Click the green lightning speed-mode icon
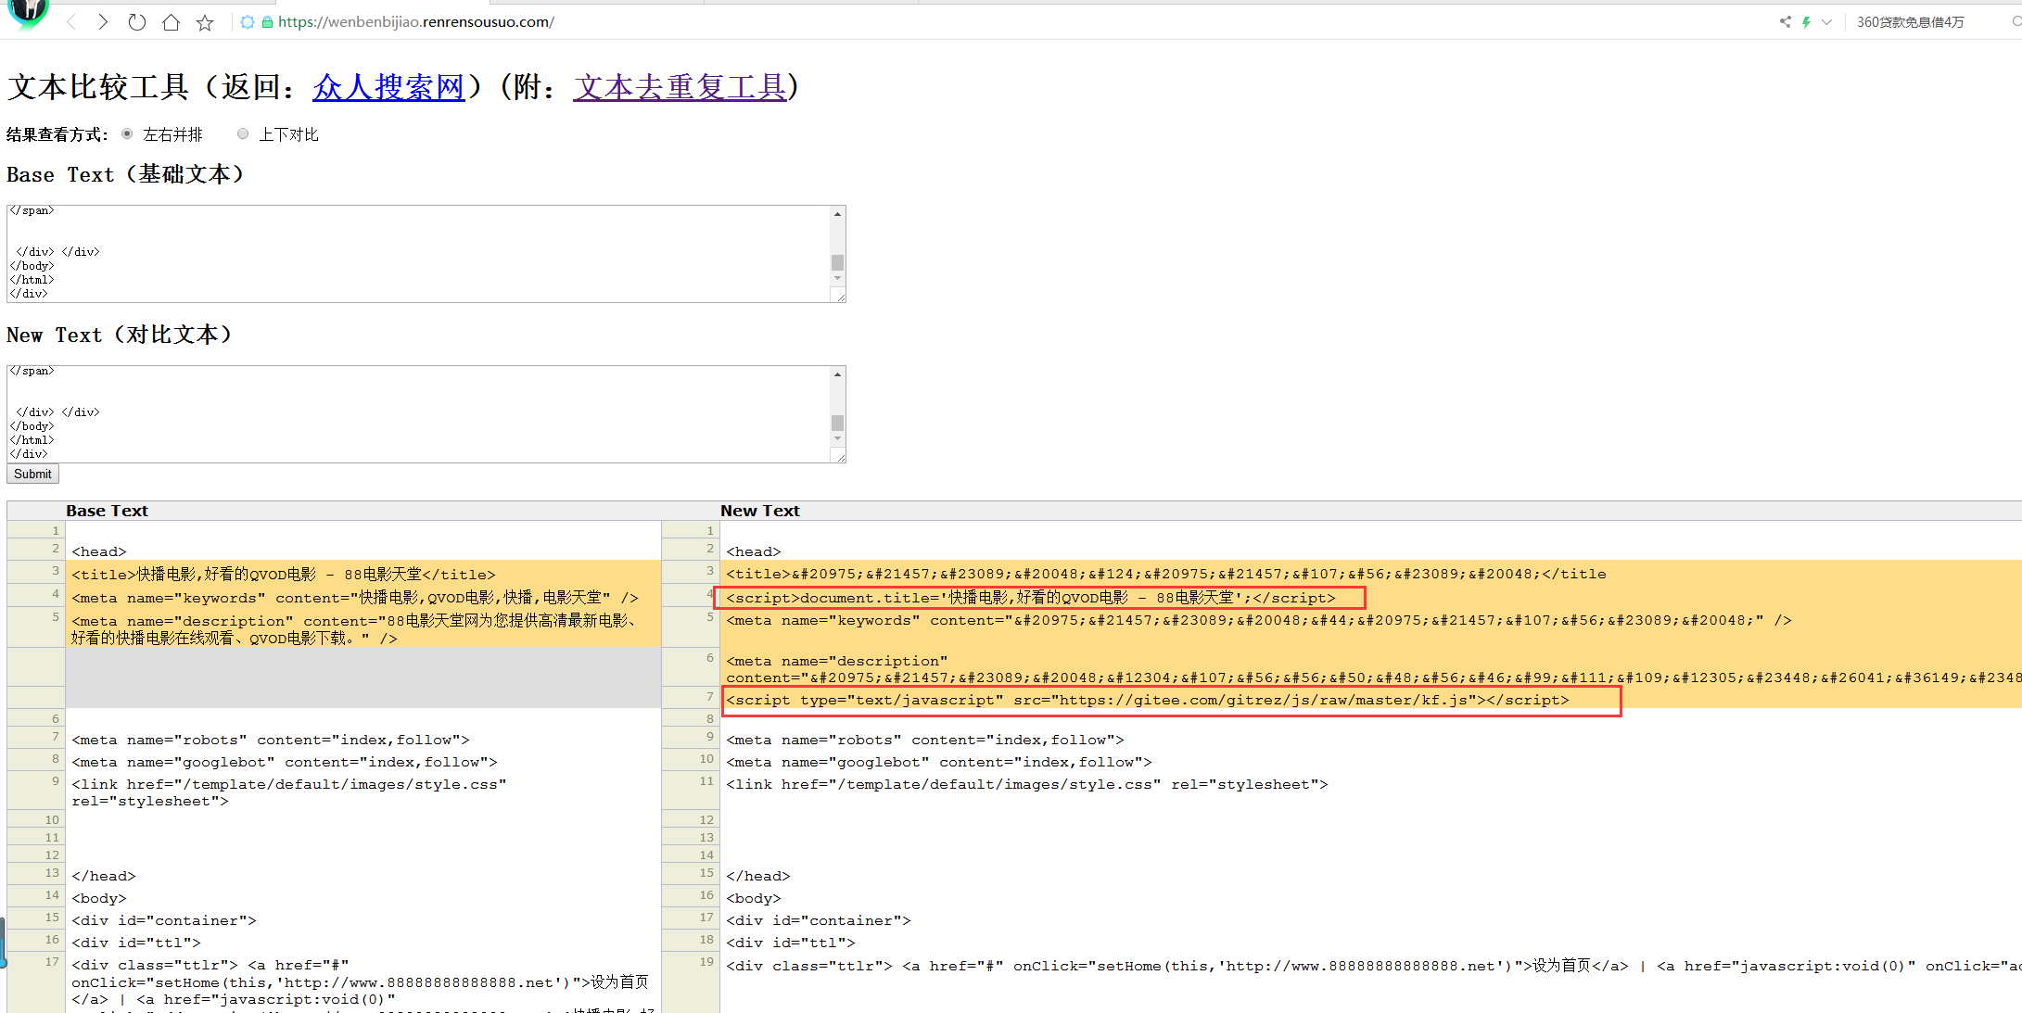 1806,21
